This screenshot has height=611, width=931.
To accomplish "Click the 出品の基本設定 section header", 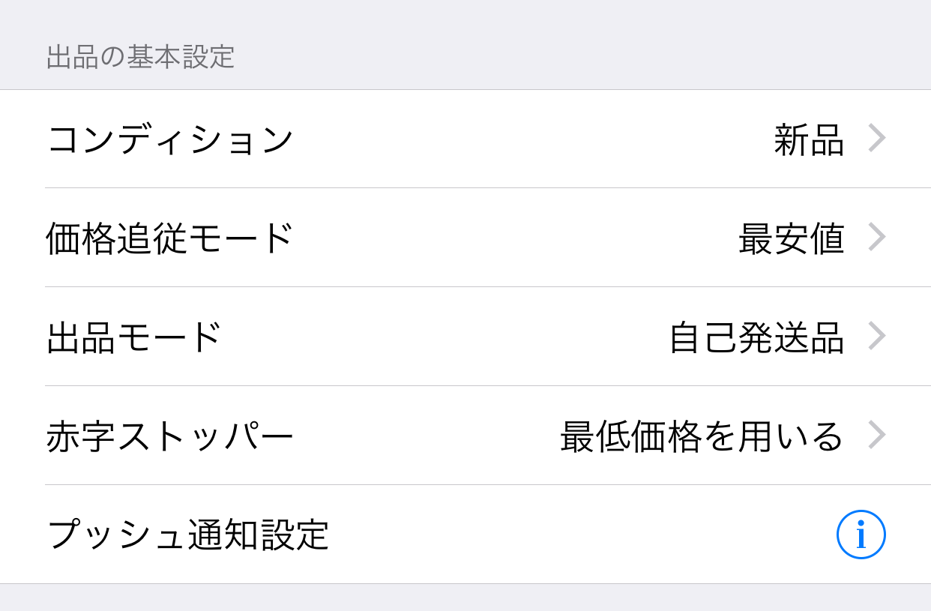I will tap(140, 57).
